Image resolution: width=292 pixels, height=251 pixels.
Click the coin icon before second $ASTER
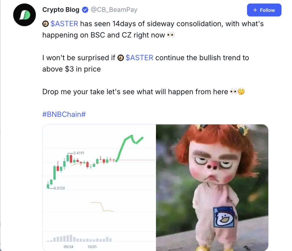pos(121,58)
